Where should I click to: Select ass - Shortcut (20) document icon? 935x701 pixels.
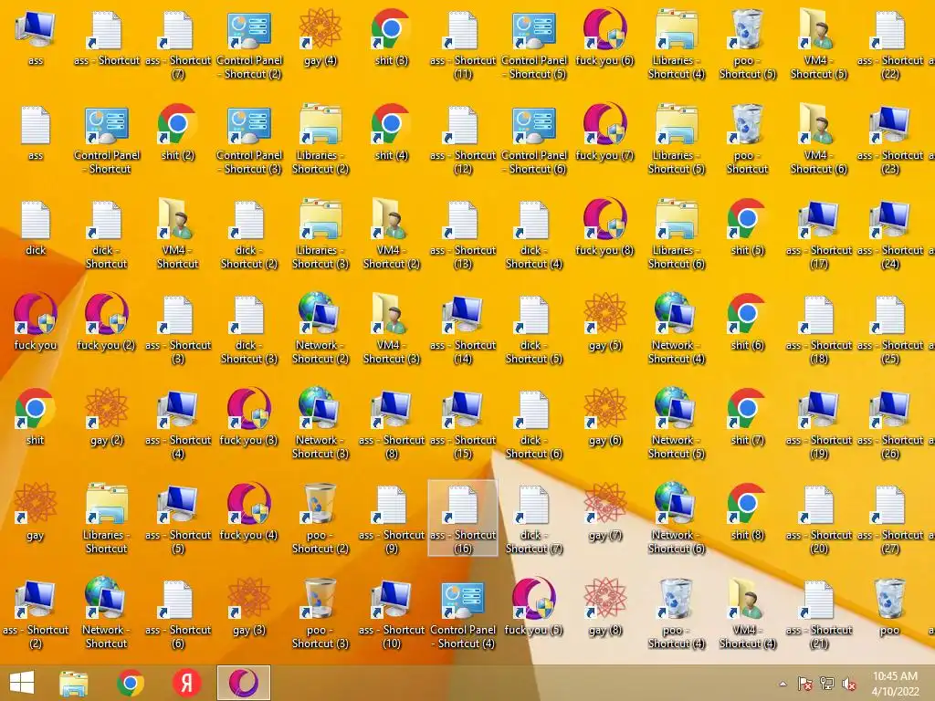point(819,518)
